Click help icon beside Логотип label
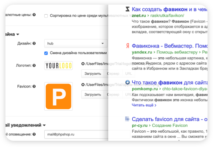 (x=34, y=65)
